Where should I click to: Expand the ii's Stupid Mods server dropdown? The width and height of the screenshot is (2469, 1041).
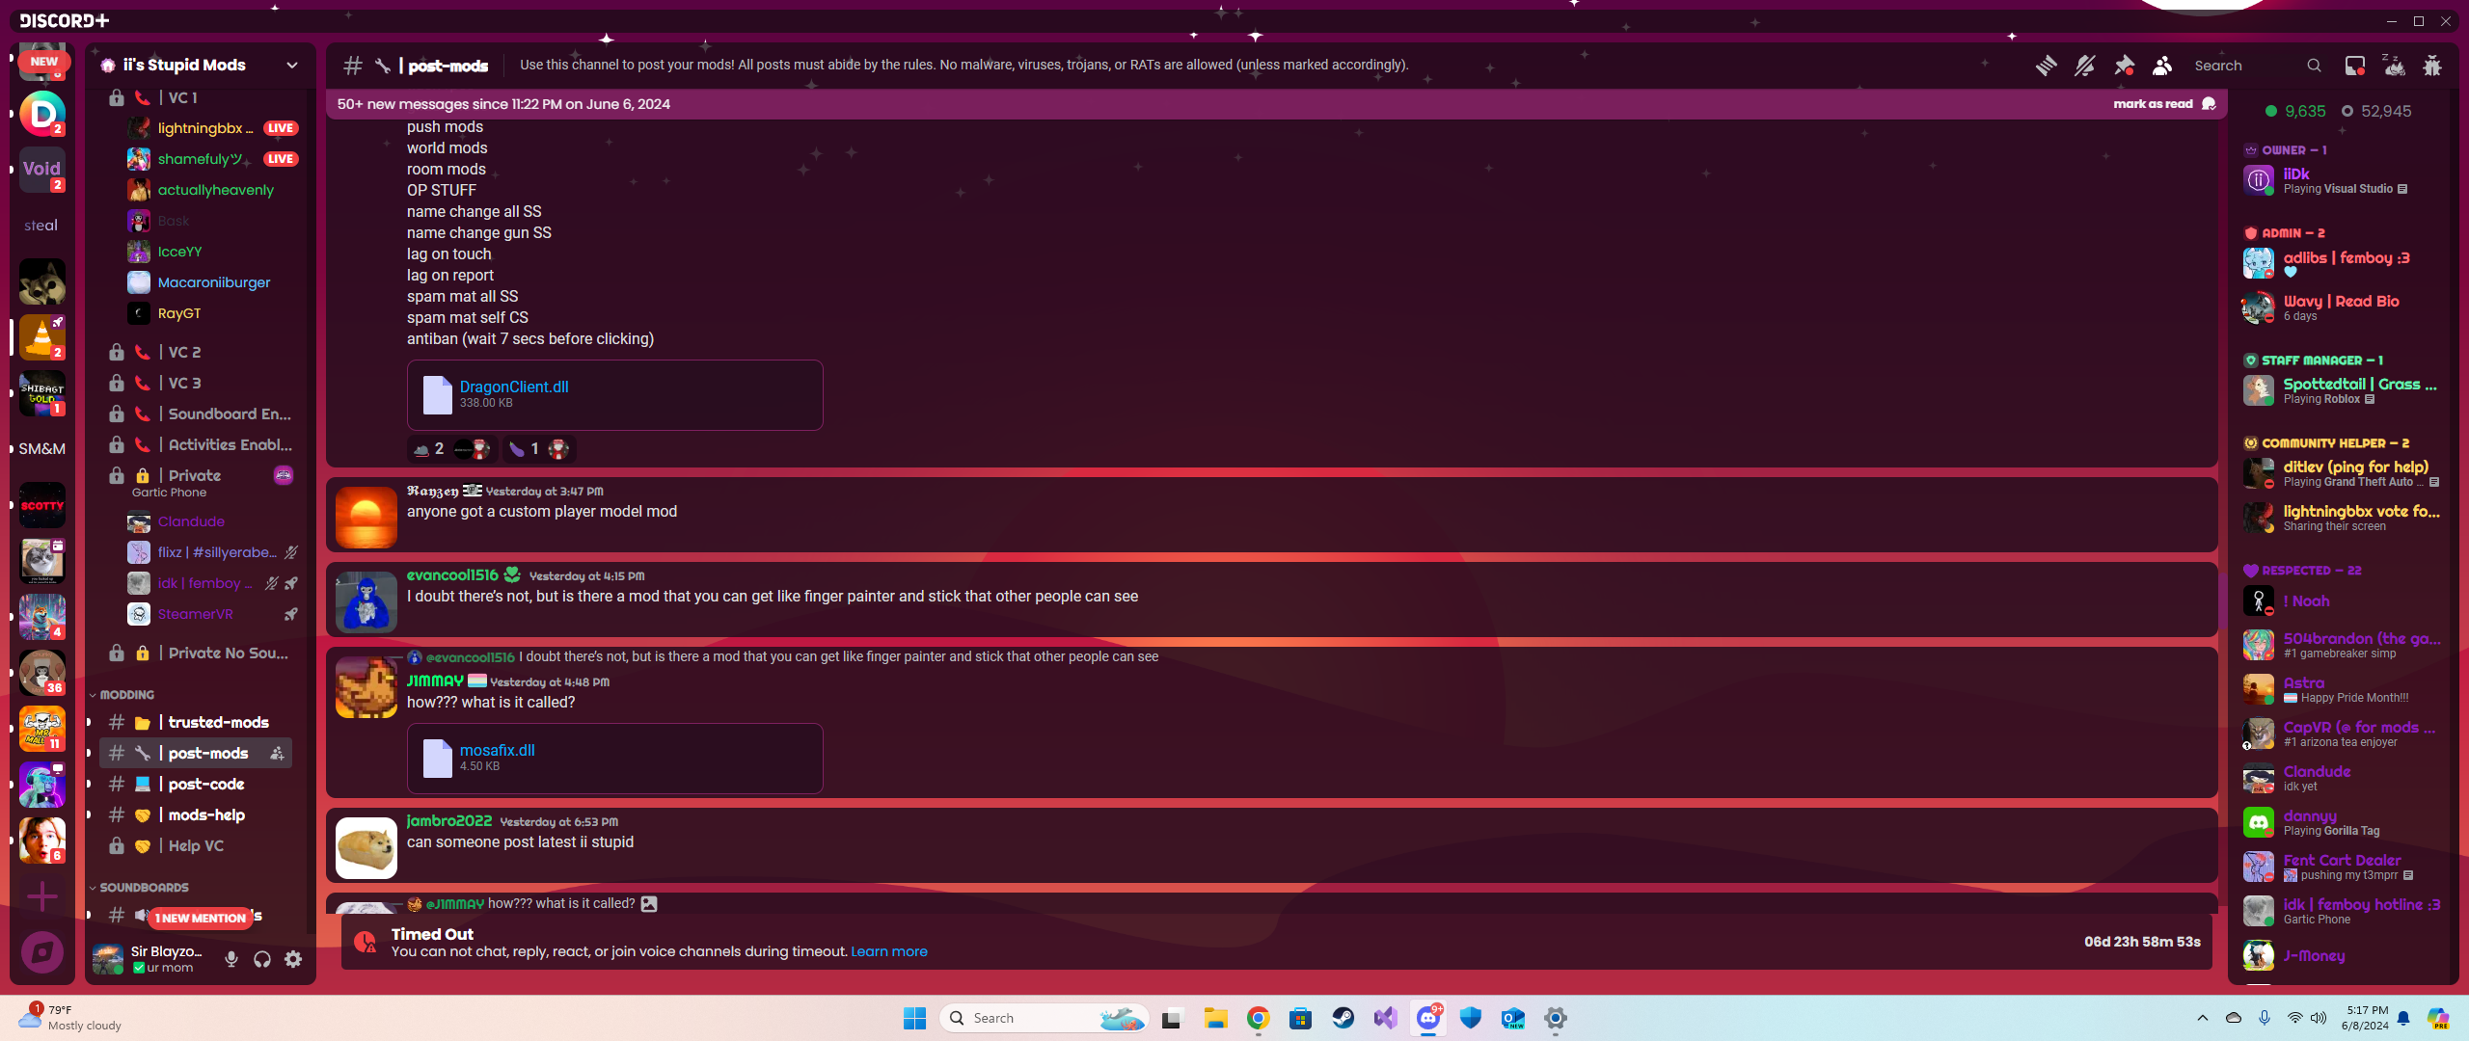click(291, 66)
